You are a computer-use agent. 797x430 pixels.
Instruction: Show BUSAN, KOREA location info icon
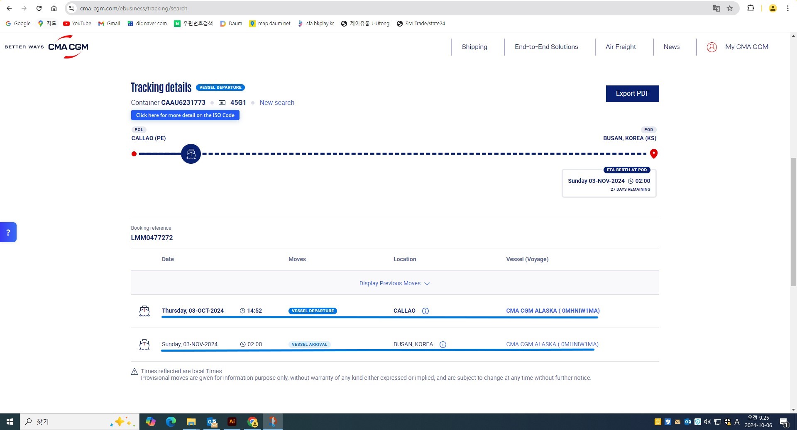coord(443,345)
